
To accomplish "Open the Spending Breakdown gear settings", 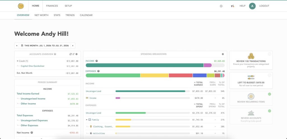I will pos(223,54).
